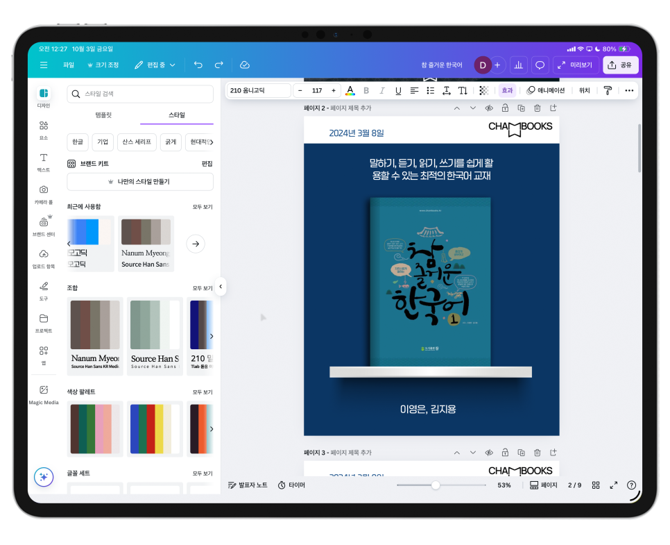Hide page 2 with eye icon
The height and width of the screenshot is (545, 670).
pyautogui.click(x=489, y=108)
